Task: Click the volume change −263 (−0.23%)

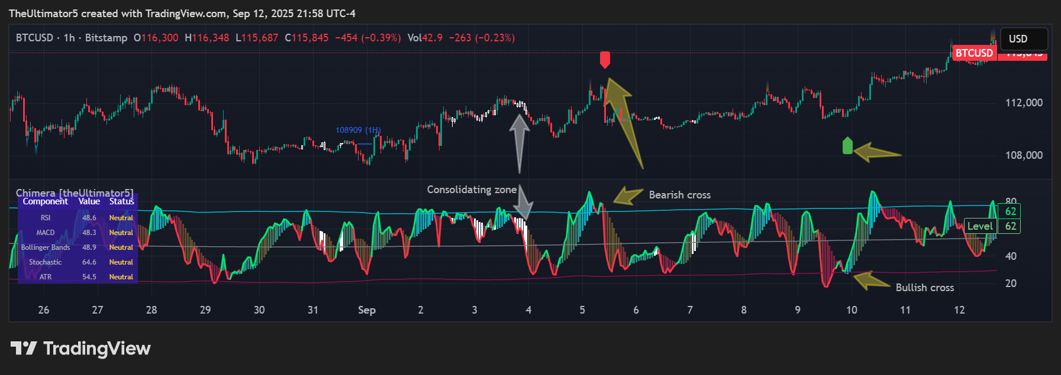Action: click(482, 38)
